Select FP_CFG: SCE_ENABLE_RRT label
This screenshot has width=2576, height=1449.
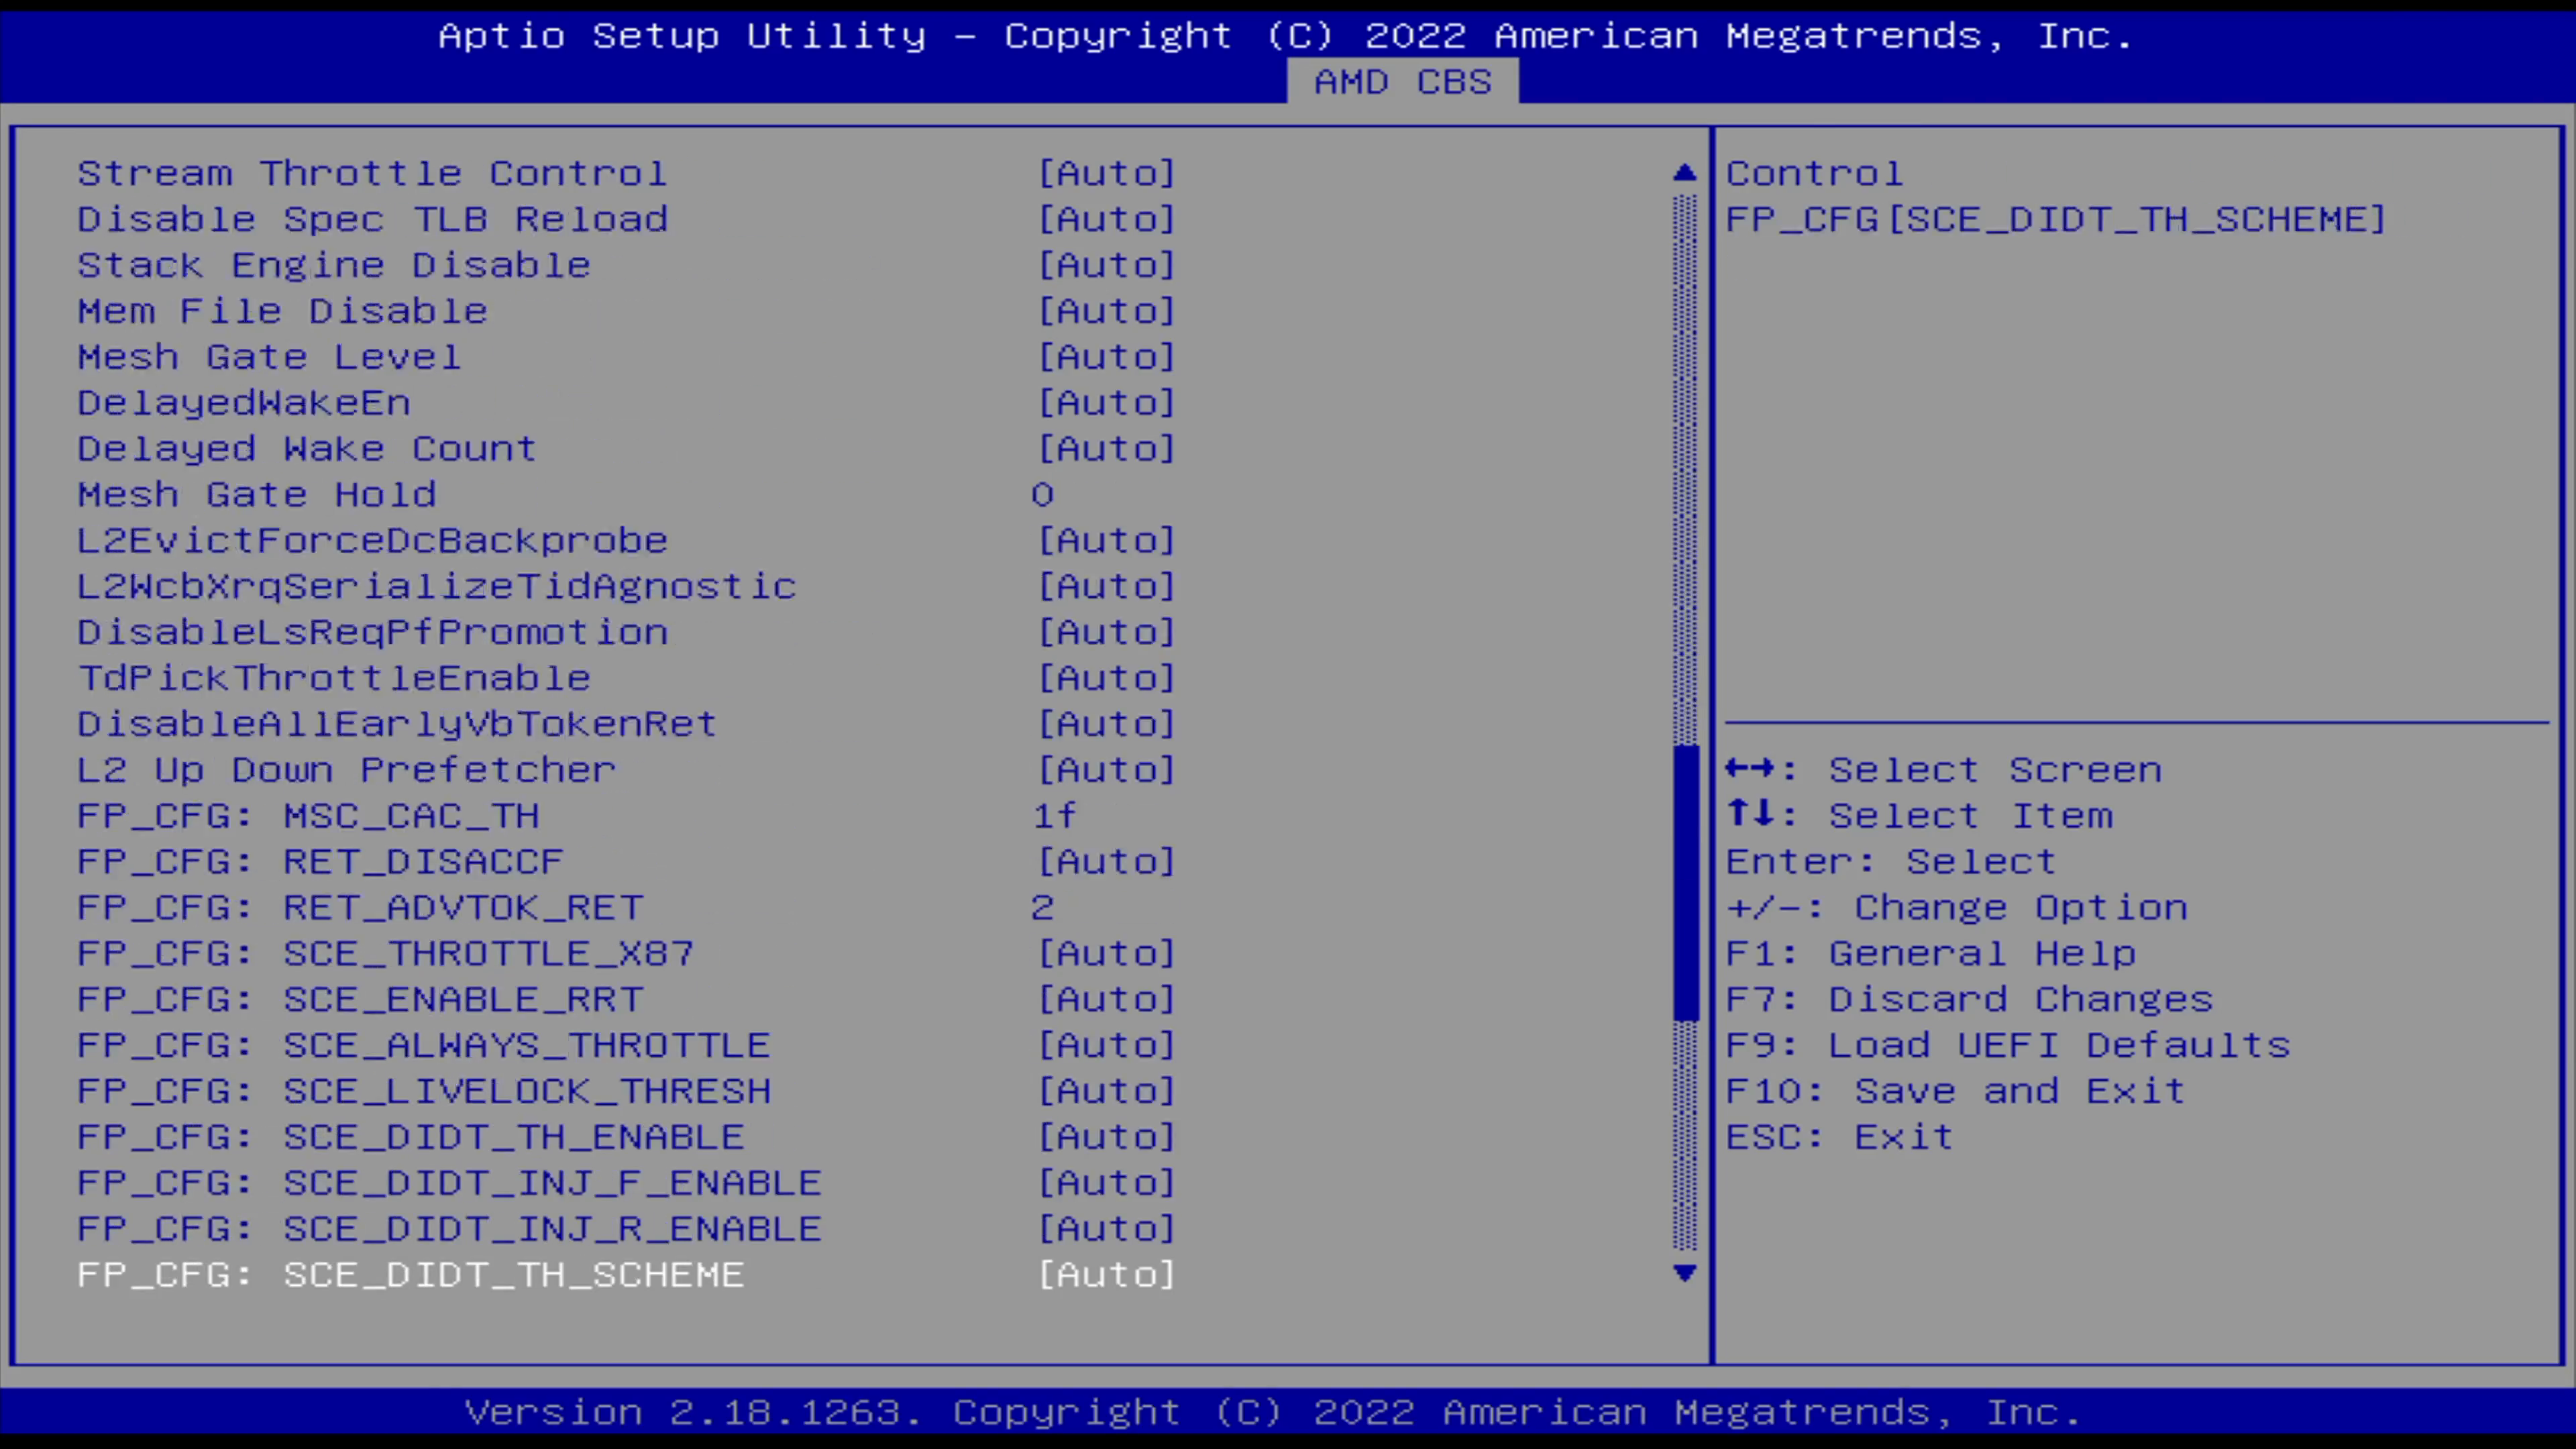point(360,1001)
